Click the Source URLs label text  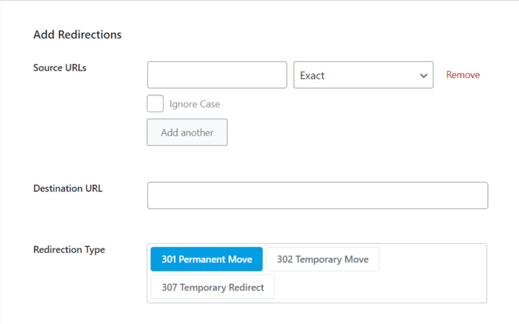point(60,68)
